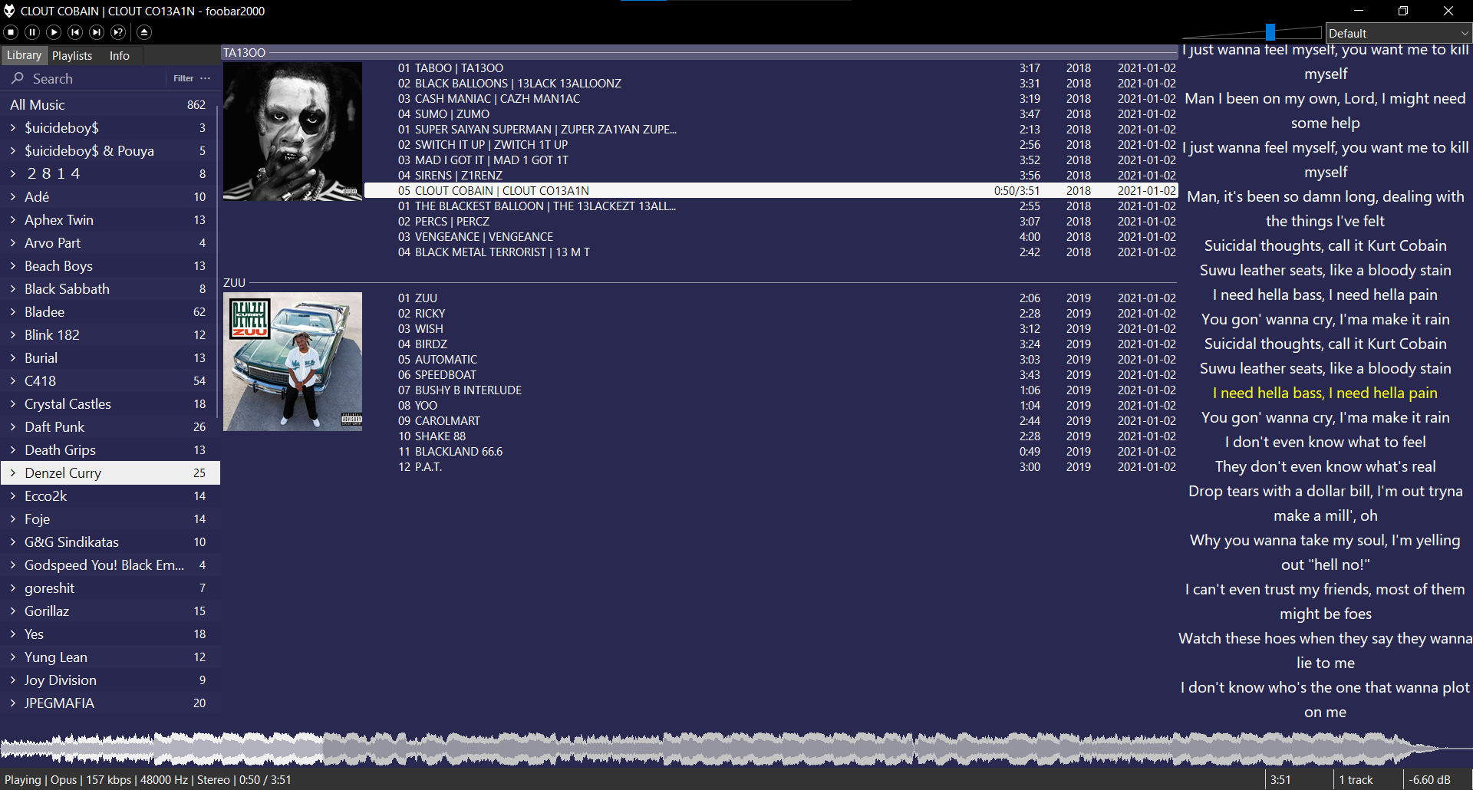
Task: Select Gorillaz in the library tree
Action: coord(110,611)
